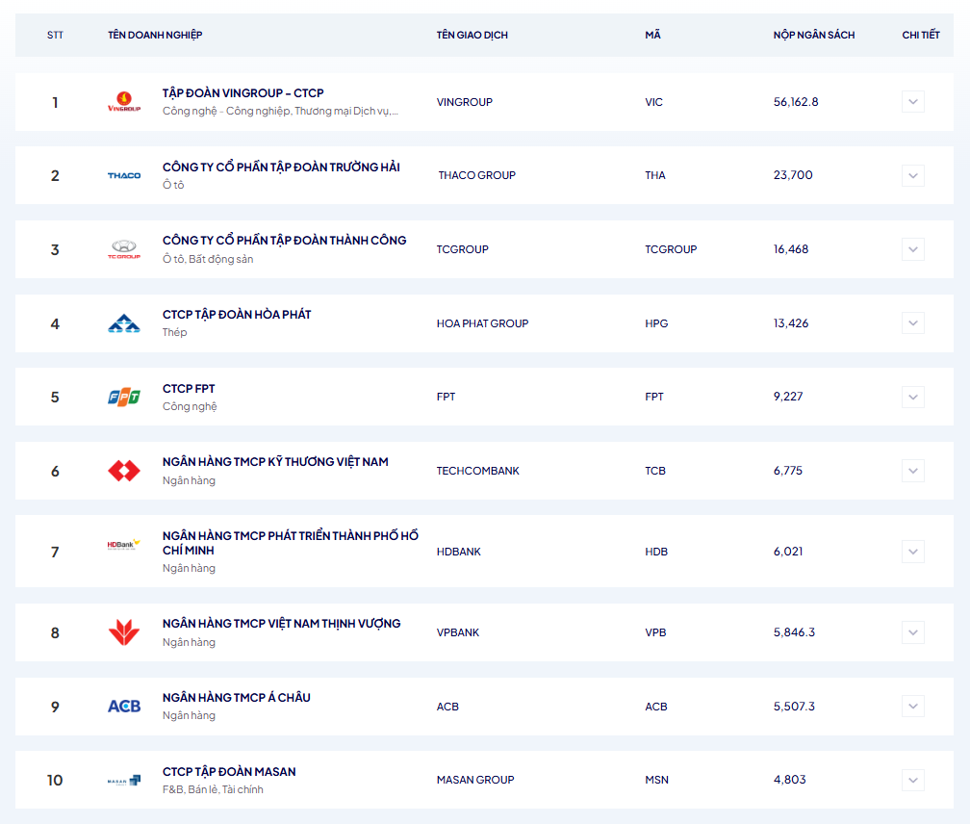Viewport: 970px width, 824px height.
Task: Open NGÂN HÀNG TMCP PHÁT TRIỂN THÀNH PHỐ HỒ CHÍ MINH
Action: (291, 543)
